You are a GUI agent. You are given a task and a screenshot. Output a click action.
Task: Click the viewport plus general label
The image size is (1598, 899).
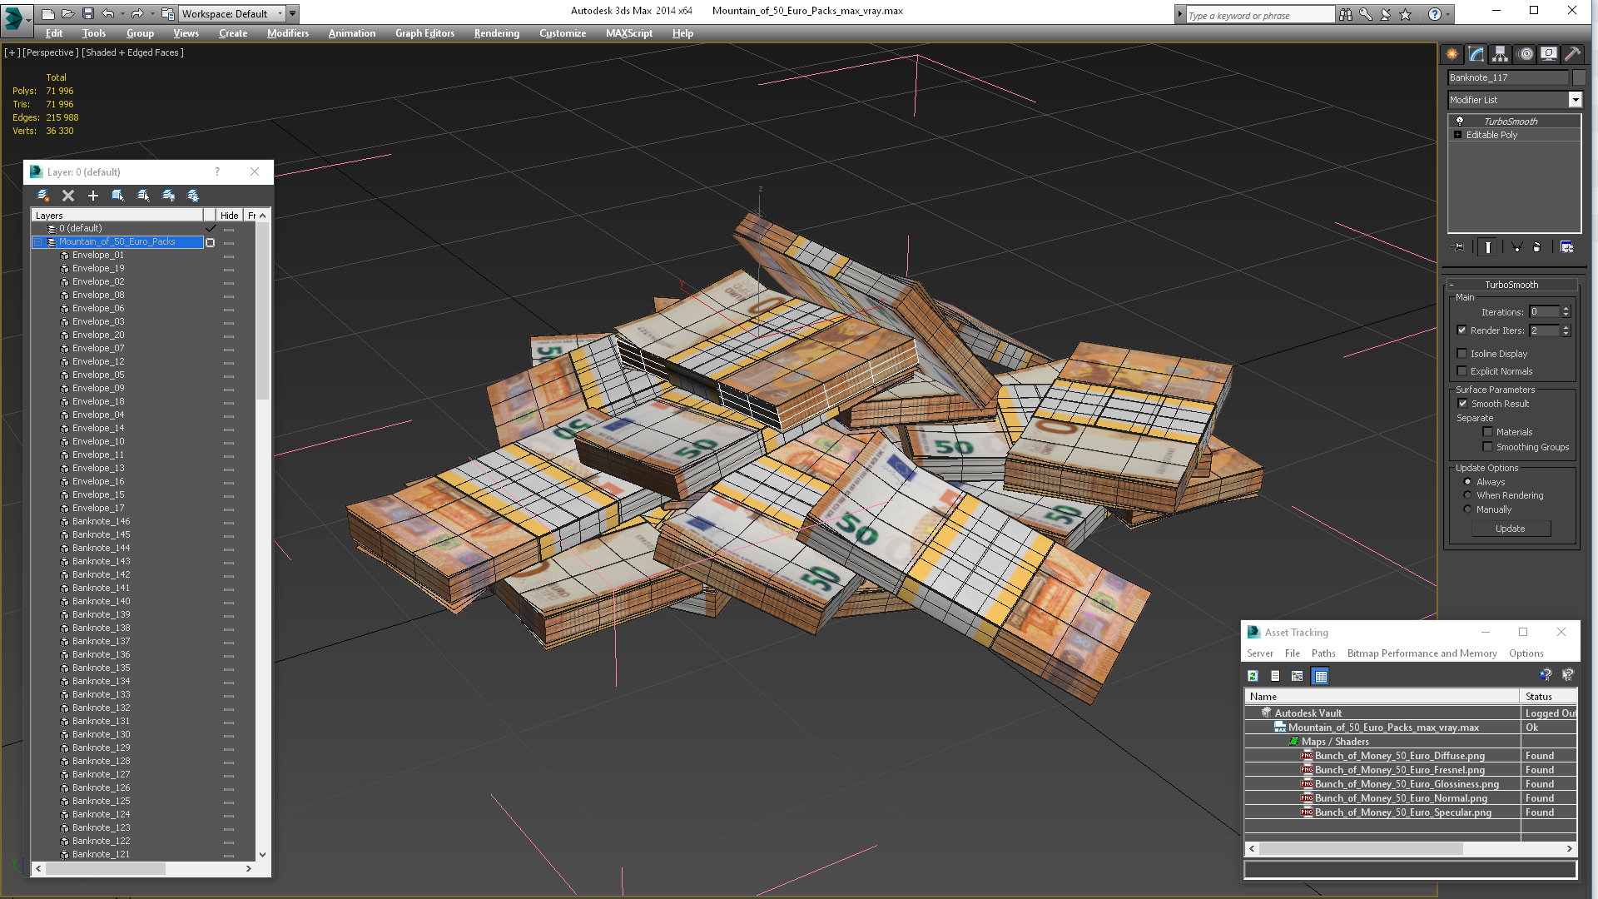(12, 52)
